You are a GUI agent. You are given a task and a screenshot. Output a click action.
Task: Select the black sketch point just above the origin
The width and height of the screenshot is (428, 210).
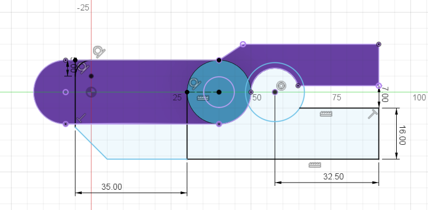[92, 76]
